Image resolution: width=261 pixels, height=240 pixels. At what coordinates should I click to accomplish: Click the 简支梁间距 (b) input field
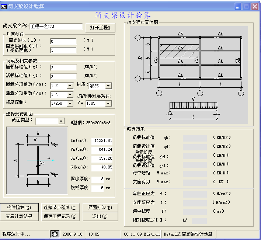63,50
